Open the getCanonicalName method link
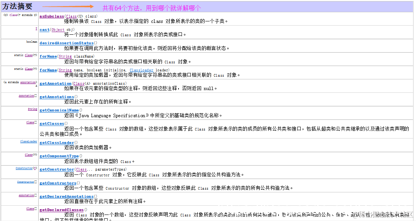Screen dimensions: 416x221 tap(59, 110)
